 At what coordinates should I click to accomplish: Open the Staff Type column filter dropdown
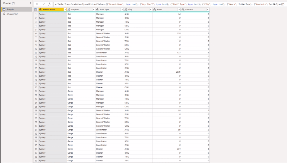tap(122, 10)
